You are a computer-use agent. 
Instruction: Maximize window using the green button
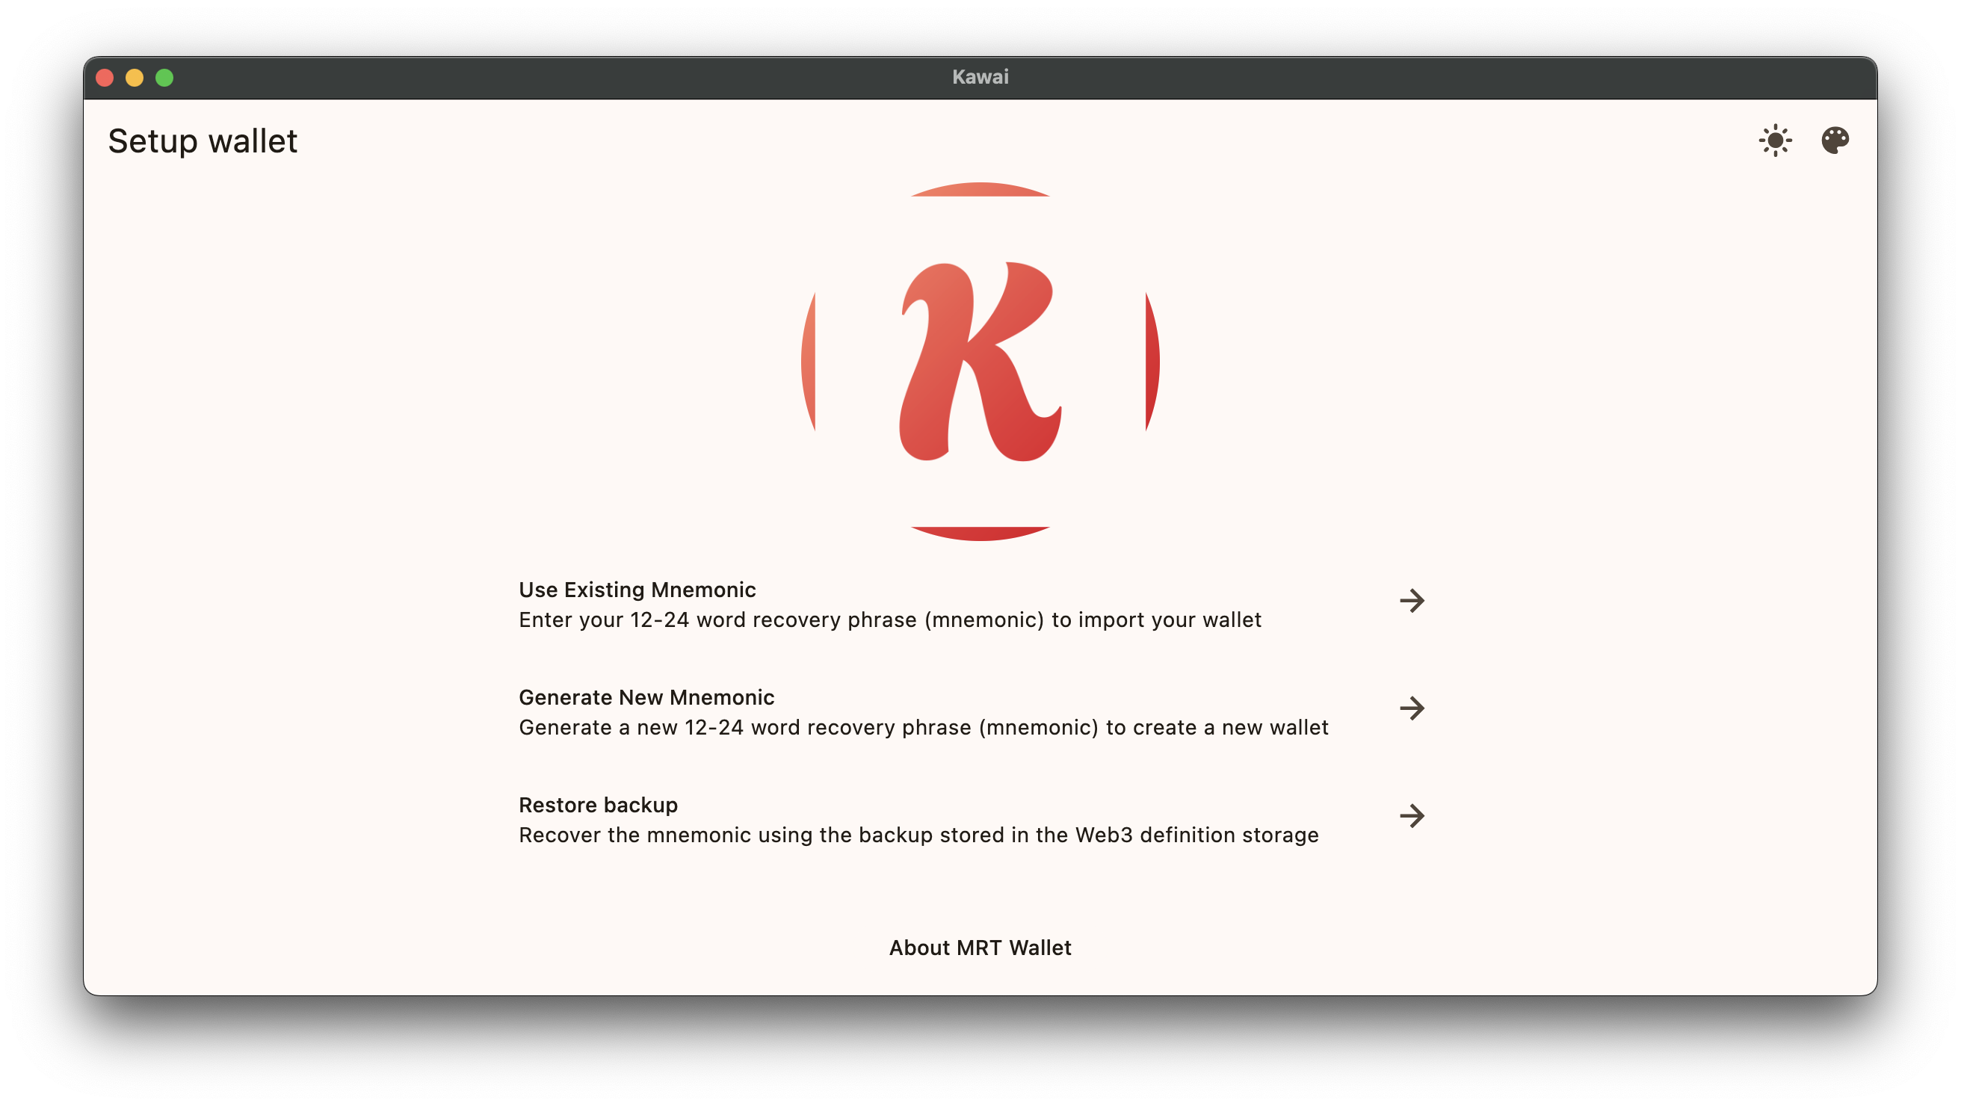pos(164,78)
